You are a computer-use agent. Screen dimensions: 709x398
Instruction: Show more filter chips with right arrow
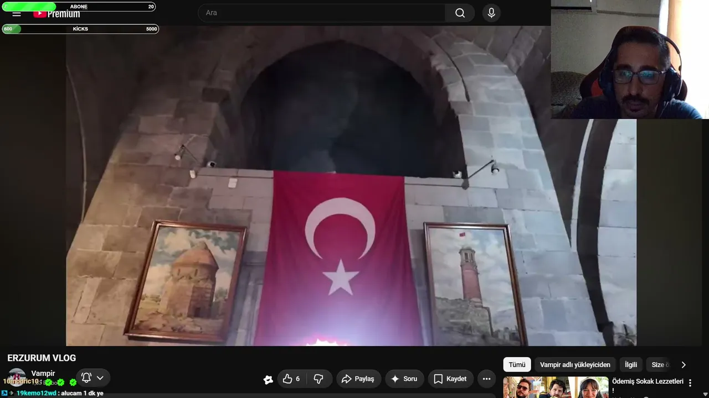pos(684,365)
